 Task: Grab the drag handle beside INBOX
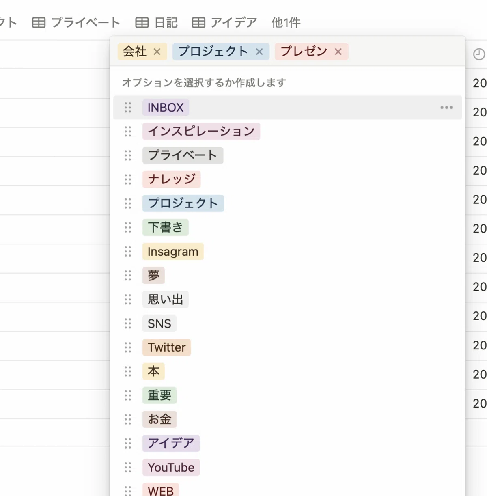pyautogui.click(x=128, y=108)
